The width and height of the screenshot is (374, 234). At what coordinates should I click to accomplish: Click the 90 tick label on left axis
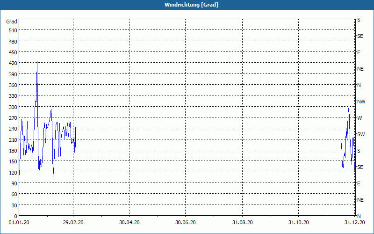(x=14, y=183)
